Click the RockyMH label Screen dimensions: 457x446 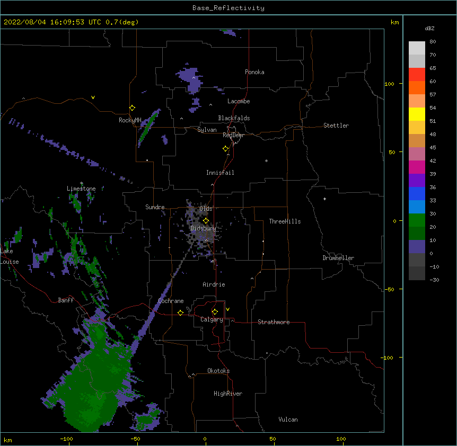click(130, 120)
